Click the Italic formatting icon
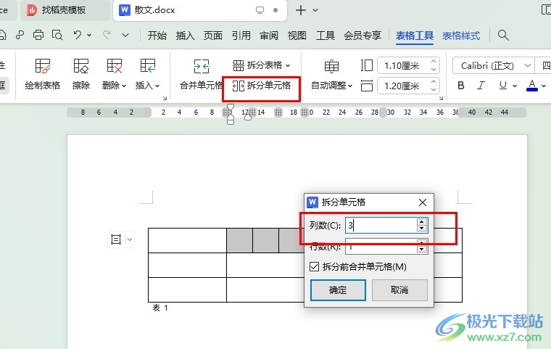Screen dimensions: 551x349 481,86
